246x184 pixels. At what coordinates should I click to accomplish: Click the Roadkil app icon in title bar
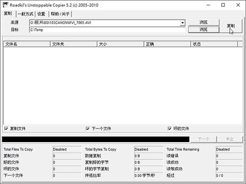point(5,5)
